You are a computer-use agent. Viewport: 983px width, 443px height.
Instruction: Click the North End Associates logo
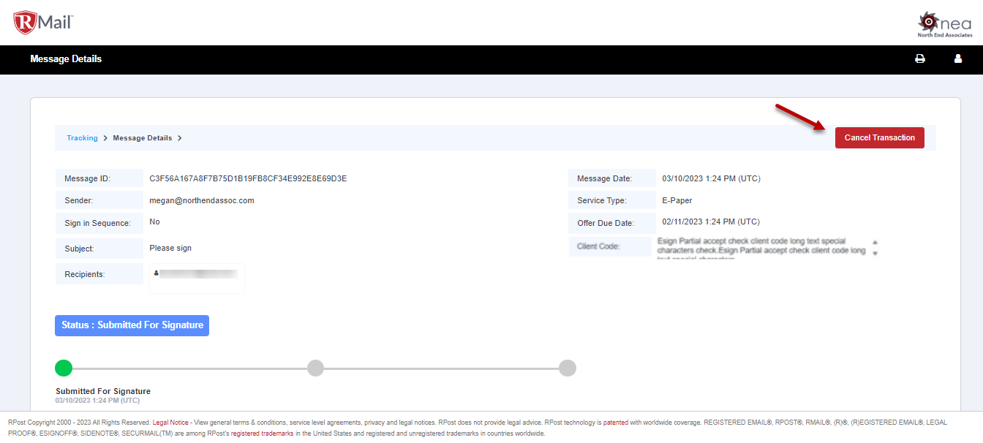[945, 23]
